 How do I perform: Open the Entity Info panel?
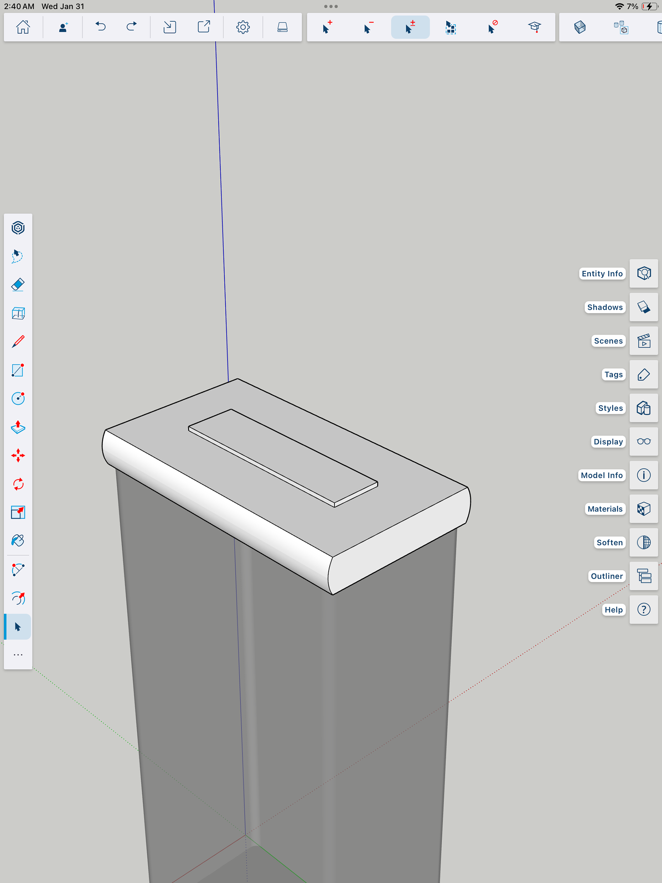(x=643, y=273)
